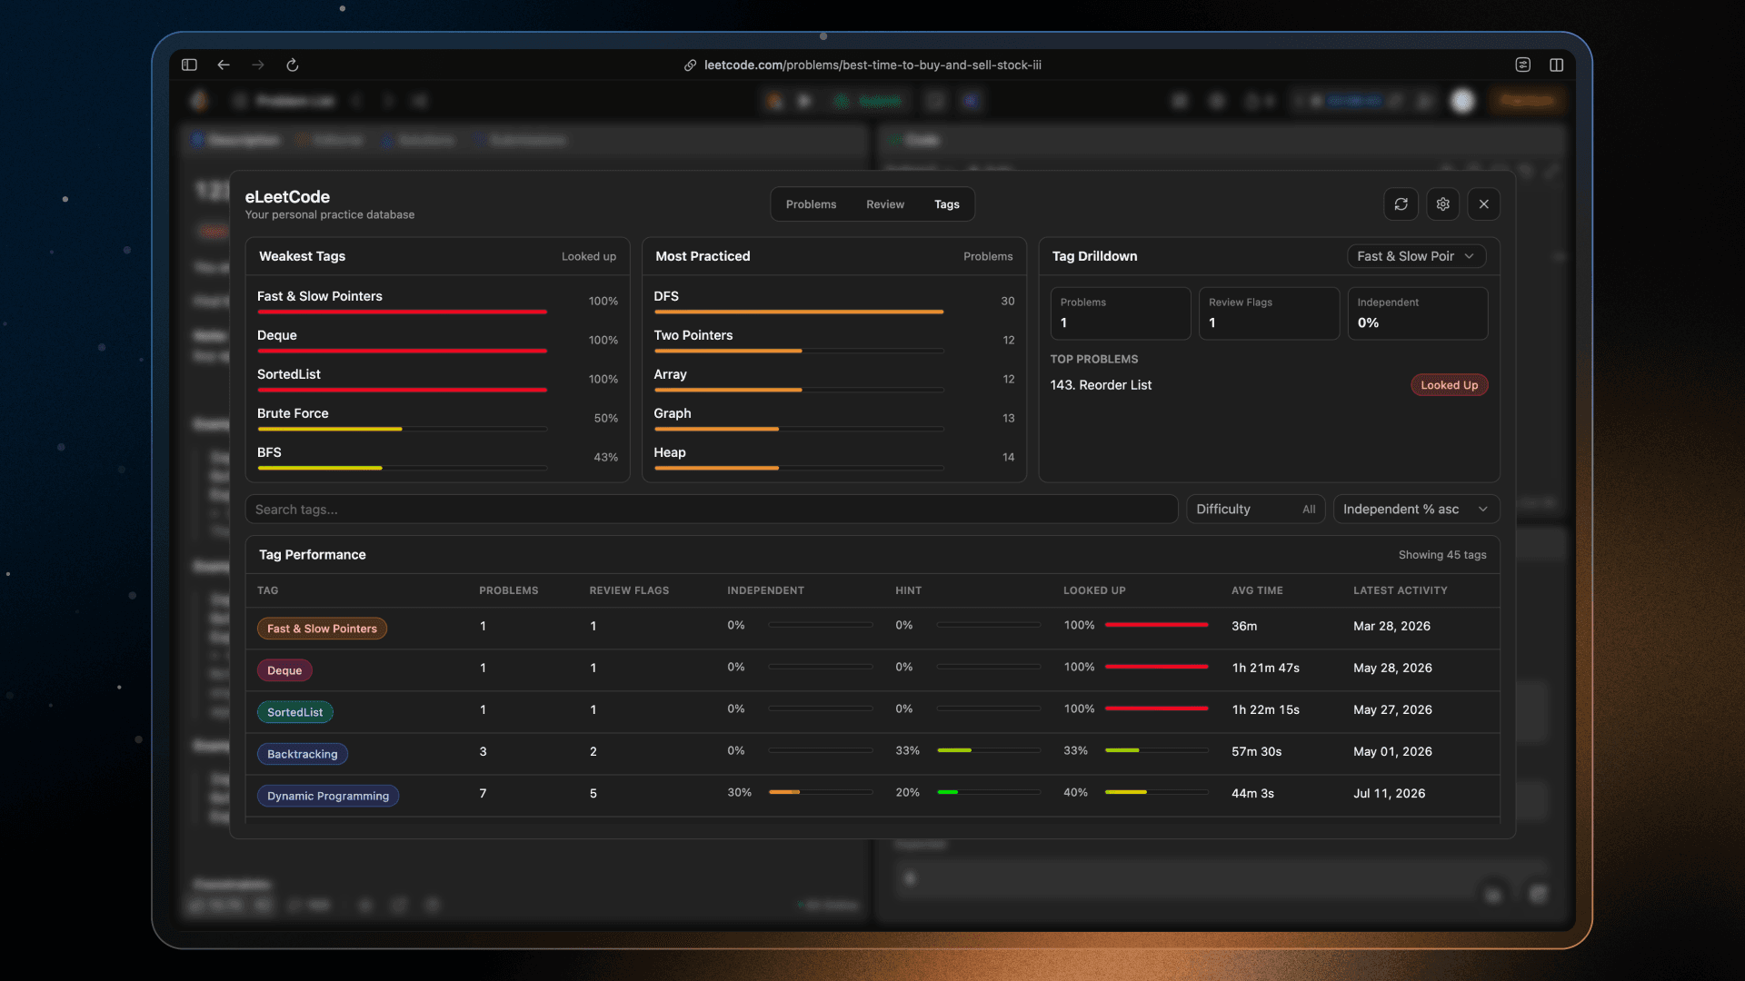Click the Looked Up badge for Reorder List
Viewport: 1745px width, 981px height.
pyautogui.click(x=1450, y=385)
